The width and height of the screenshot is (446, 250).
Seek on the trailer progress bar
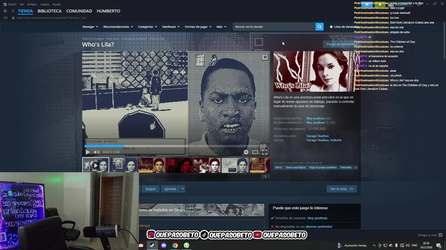pos(176,146)
